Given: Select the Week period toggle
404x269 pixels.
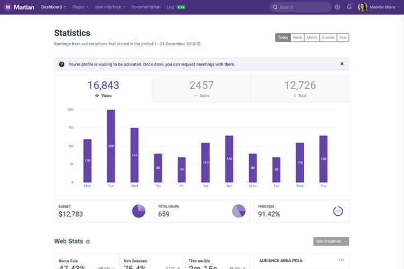Looking at the screenshot, I should click(x=297, y=38).
